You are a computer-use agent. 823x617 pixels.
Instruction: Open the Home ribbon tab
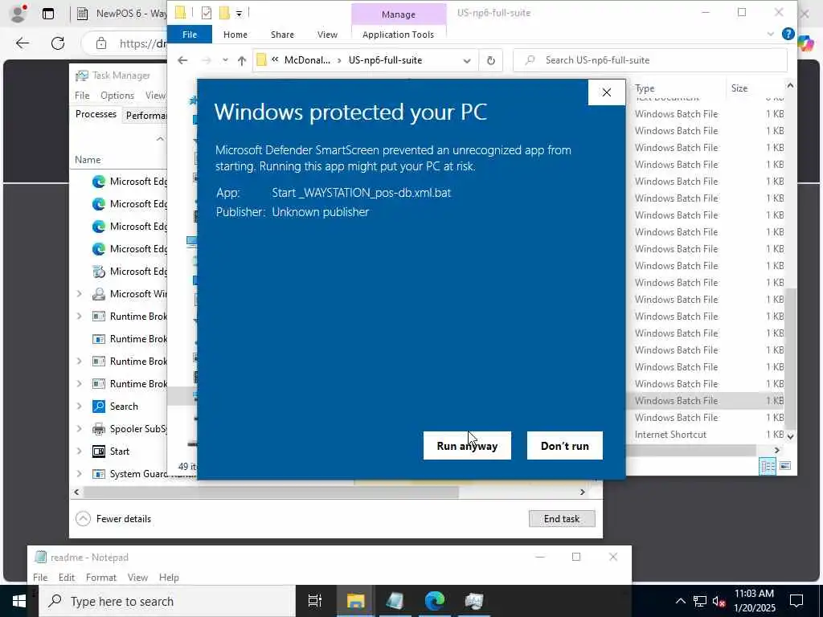point(235,35)
